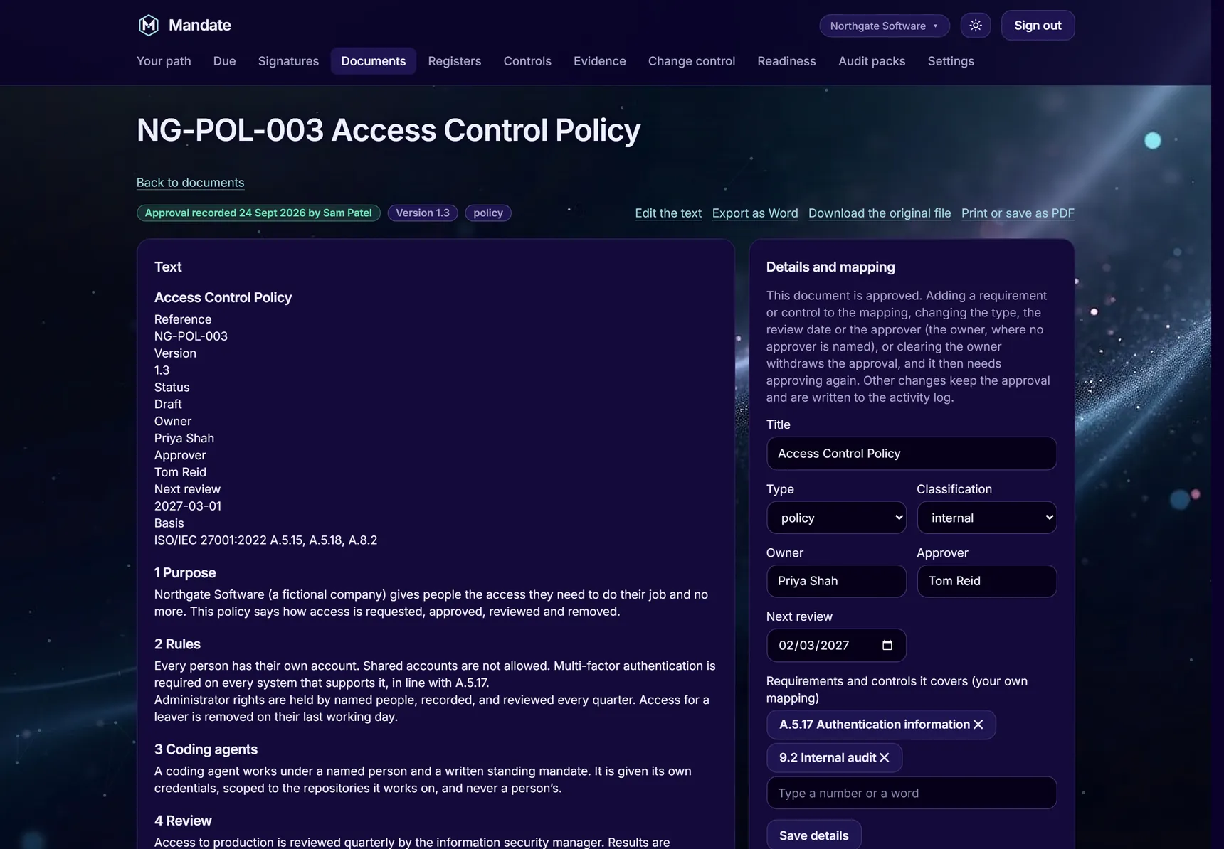Image resolution: width=1224 pixels, height=849 pixels.
Task: Click the Mandate brand name
Action: point(200,26)
